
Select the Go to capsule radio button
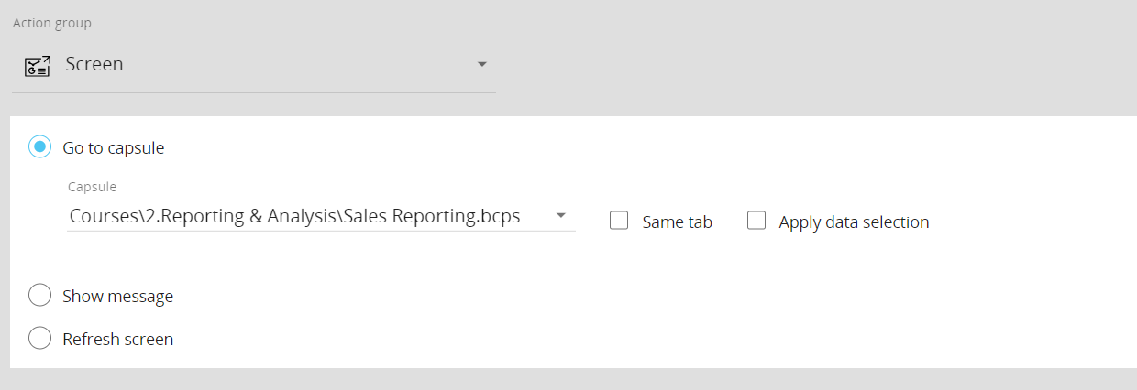tap(39, 146)
